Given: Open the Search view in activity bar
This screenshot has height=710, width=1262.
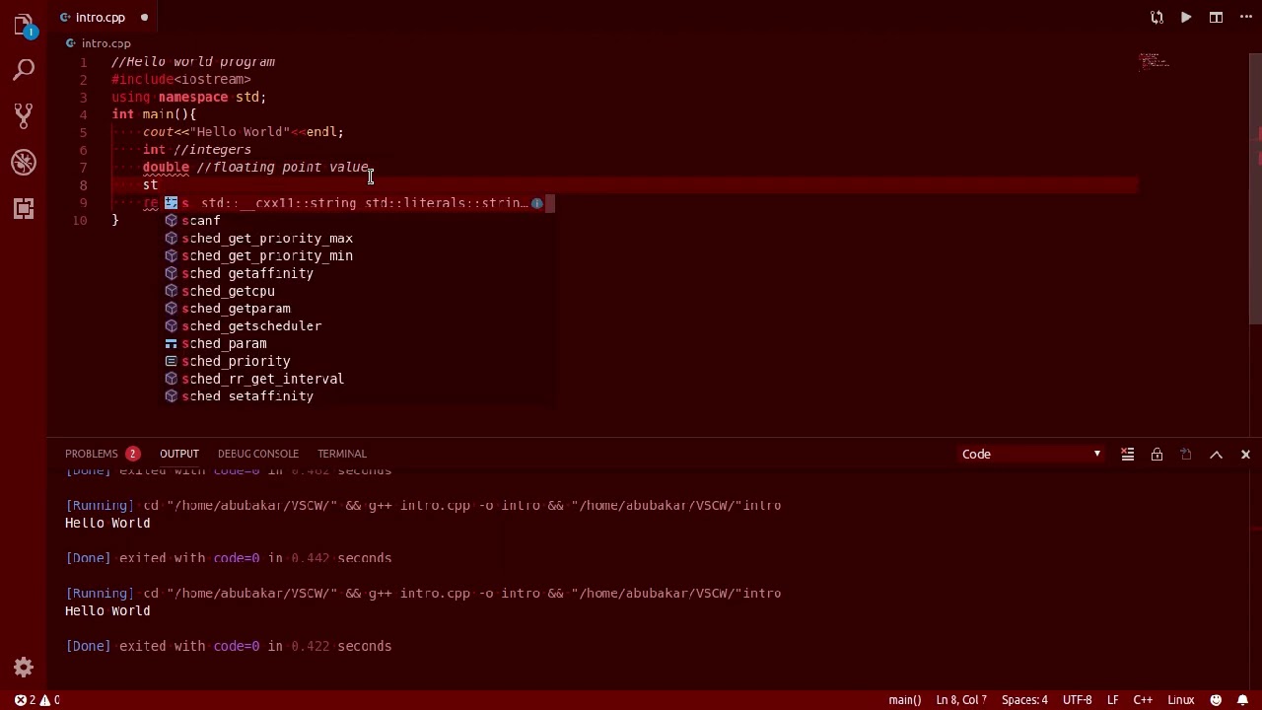Looking at the screenshot, I should [x=24, y=69].
